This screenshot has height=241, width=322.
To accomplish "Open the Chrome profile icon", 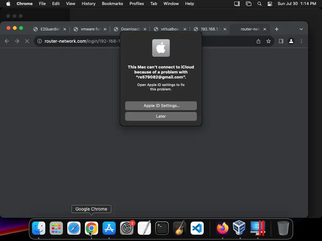I will [x=291, y=41].
